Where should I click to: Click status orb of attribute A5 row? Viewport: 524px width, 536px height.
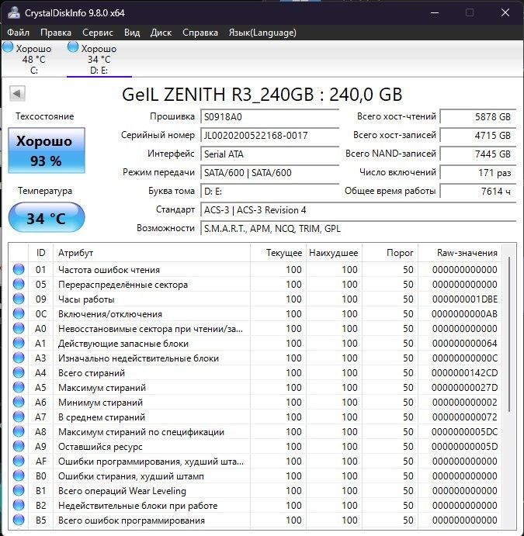(19, 387)
